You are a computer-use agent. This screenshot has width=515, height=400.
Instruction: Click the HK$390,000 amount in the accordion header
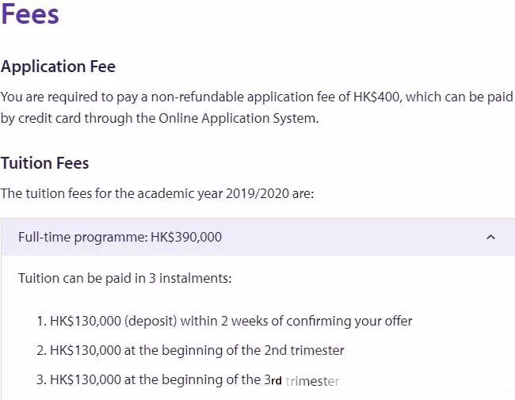click(x=186, y=237)
